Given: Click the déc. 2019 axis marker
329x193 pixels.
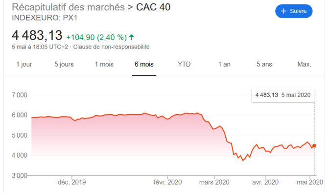Looking at the screenshot, I should pyautogui.click(x=72, y=182).
